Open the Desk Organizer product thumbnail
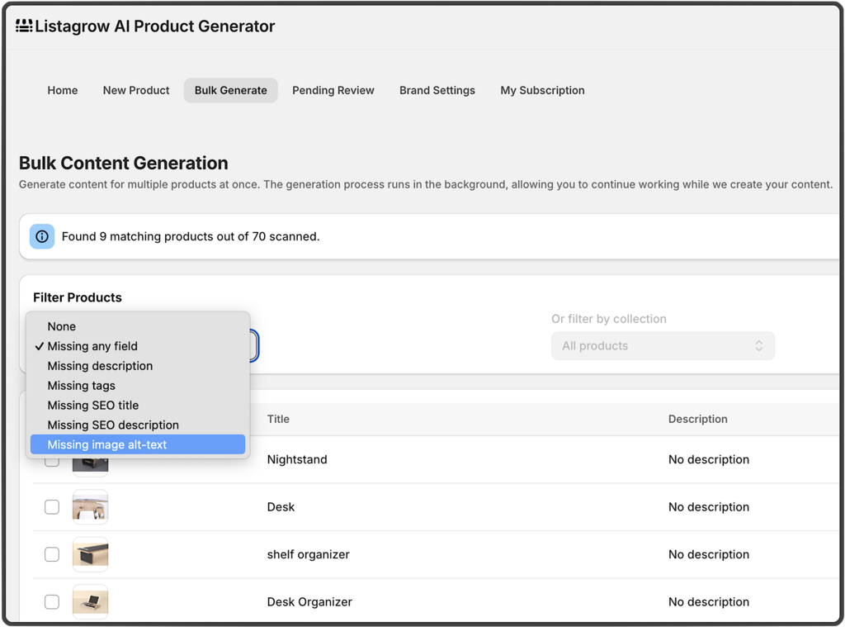The image size is (845, 627). coord(90,601)
